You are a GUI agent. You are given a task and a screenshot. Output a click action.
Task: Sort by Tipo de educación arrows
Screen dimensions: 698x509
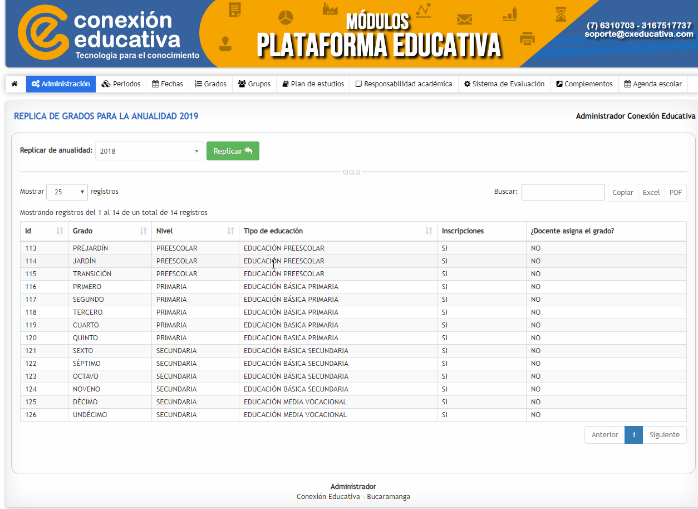pyautogui.click(x=429, y=231)
